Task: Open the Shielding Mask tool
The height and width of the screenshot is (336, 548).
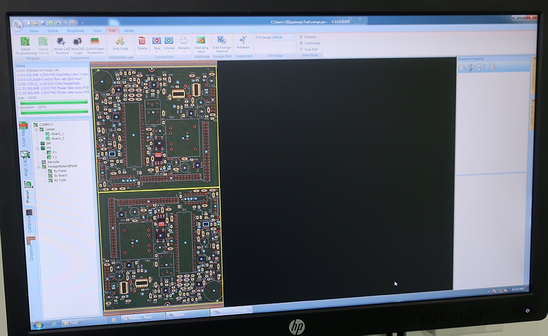Action: coord(201,44)
